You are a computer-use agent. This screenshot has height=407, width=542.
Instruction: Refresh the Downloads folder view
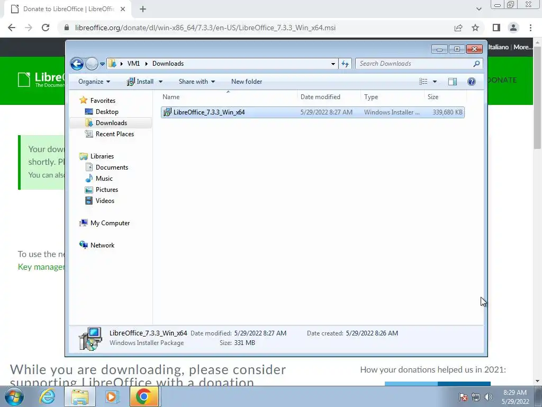[345, 64]
